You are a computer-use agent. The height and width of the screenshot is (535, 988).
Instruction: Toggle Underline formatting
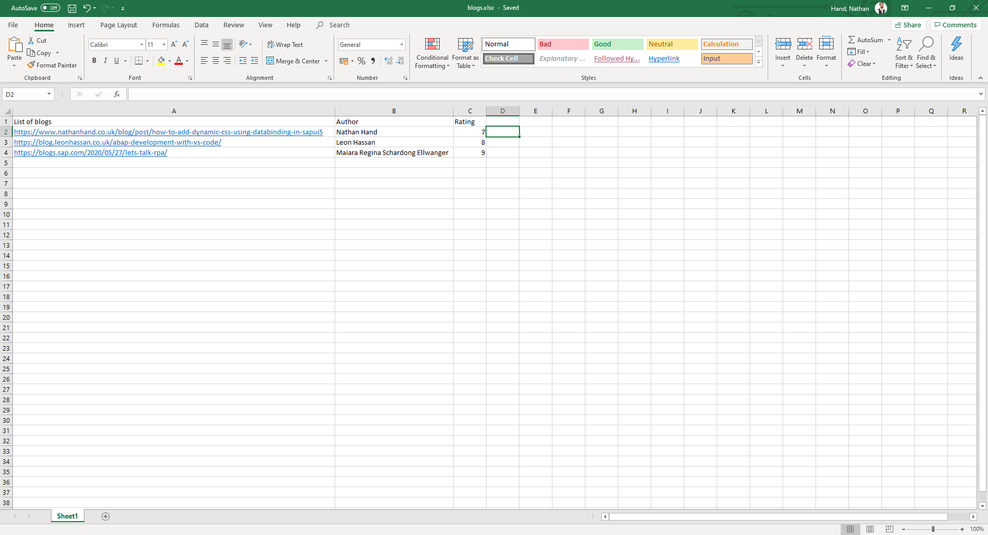tap(117, 61)
